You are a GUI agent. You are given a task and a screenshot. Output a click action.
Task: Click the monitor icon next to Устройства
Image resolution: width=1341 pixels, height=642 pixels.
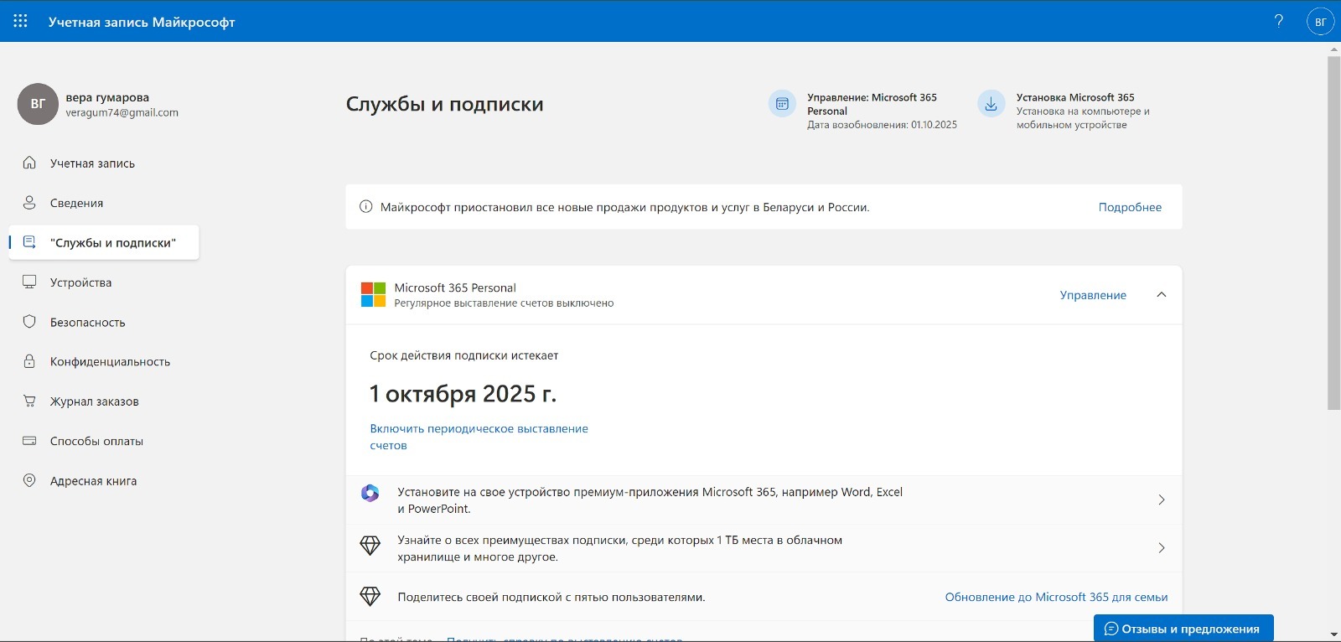click(x=29, y=282)
